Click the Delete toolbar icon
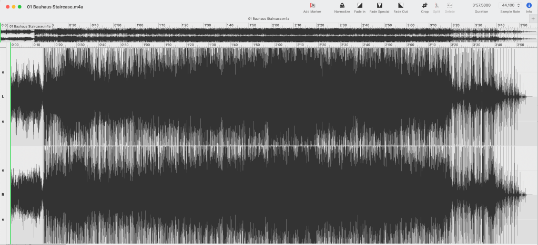This screenshot has height=245, width=538. [x=450, y=5]
